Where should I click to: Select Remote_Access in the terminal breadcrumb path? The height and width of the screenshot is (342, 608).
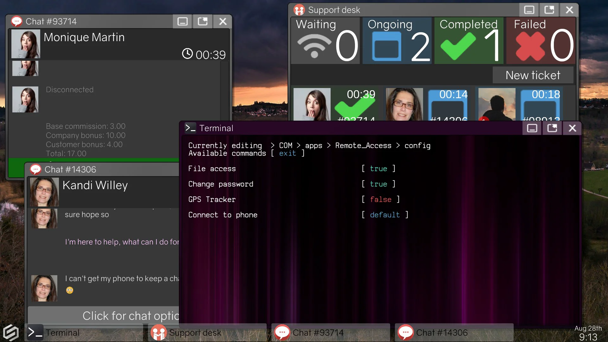tap(363, 145)
